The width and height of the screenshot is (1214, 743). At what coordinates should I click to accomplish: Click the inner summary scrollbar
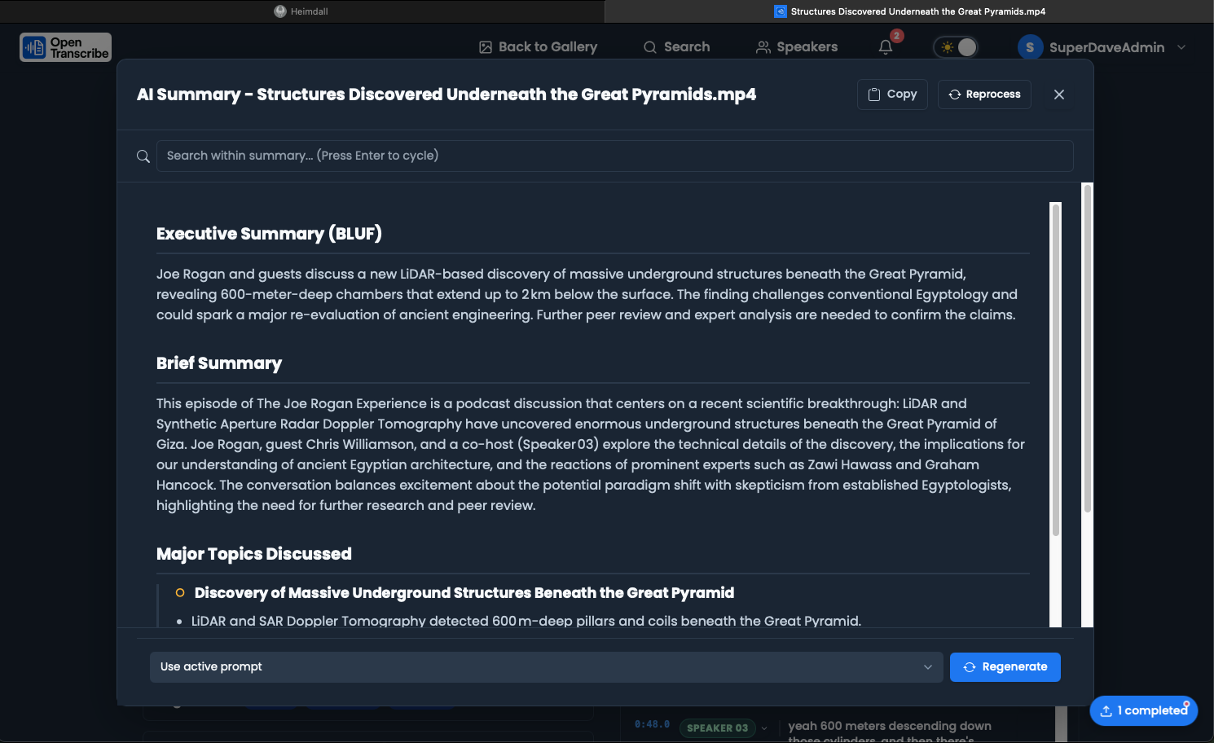(x=1056, y=370)
